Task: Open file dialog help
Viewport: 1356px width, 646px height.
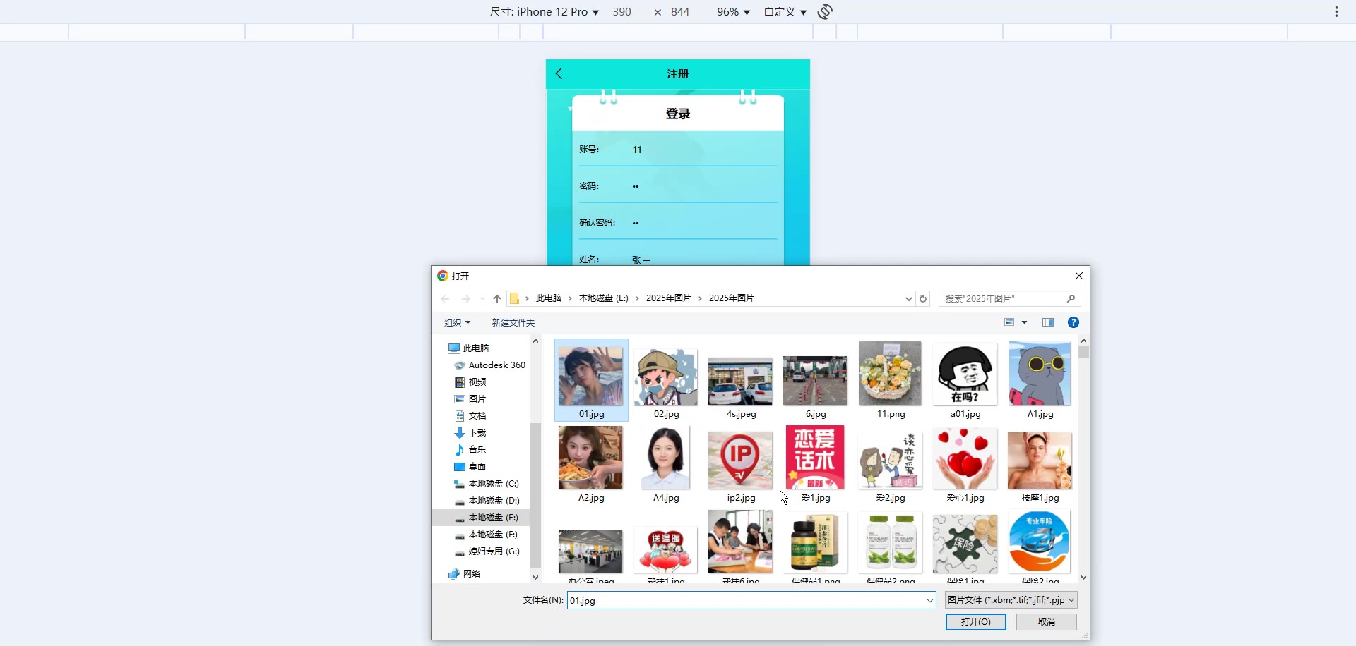Action: (x=1073, y=322)
